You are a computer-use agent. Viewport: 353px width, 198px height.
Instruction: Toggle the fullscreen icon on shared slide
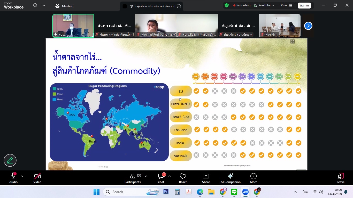(x=293, y=42)
